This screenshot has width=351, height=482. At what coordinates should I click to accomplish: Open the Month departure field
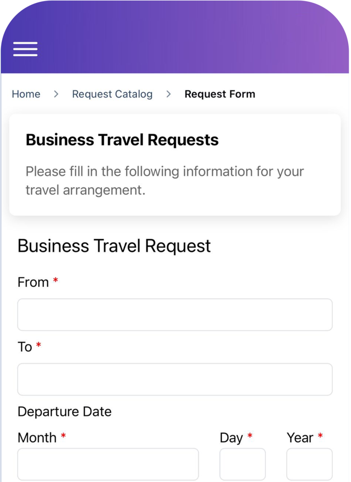108,464
